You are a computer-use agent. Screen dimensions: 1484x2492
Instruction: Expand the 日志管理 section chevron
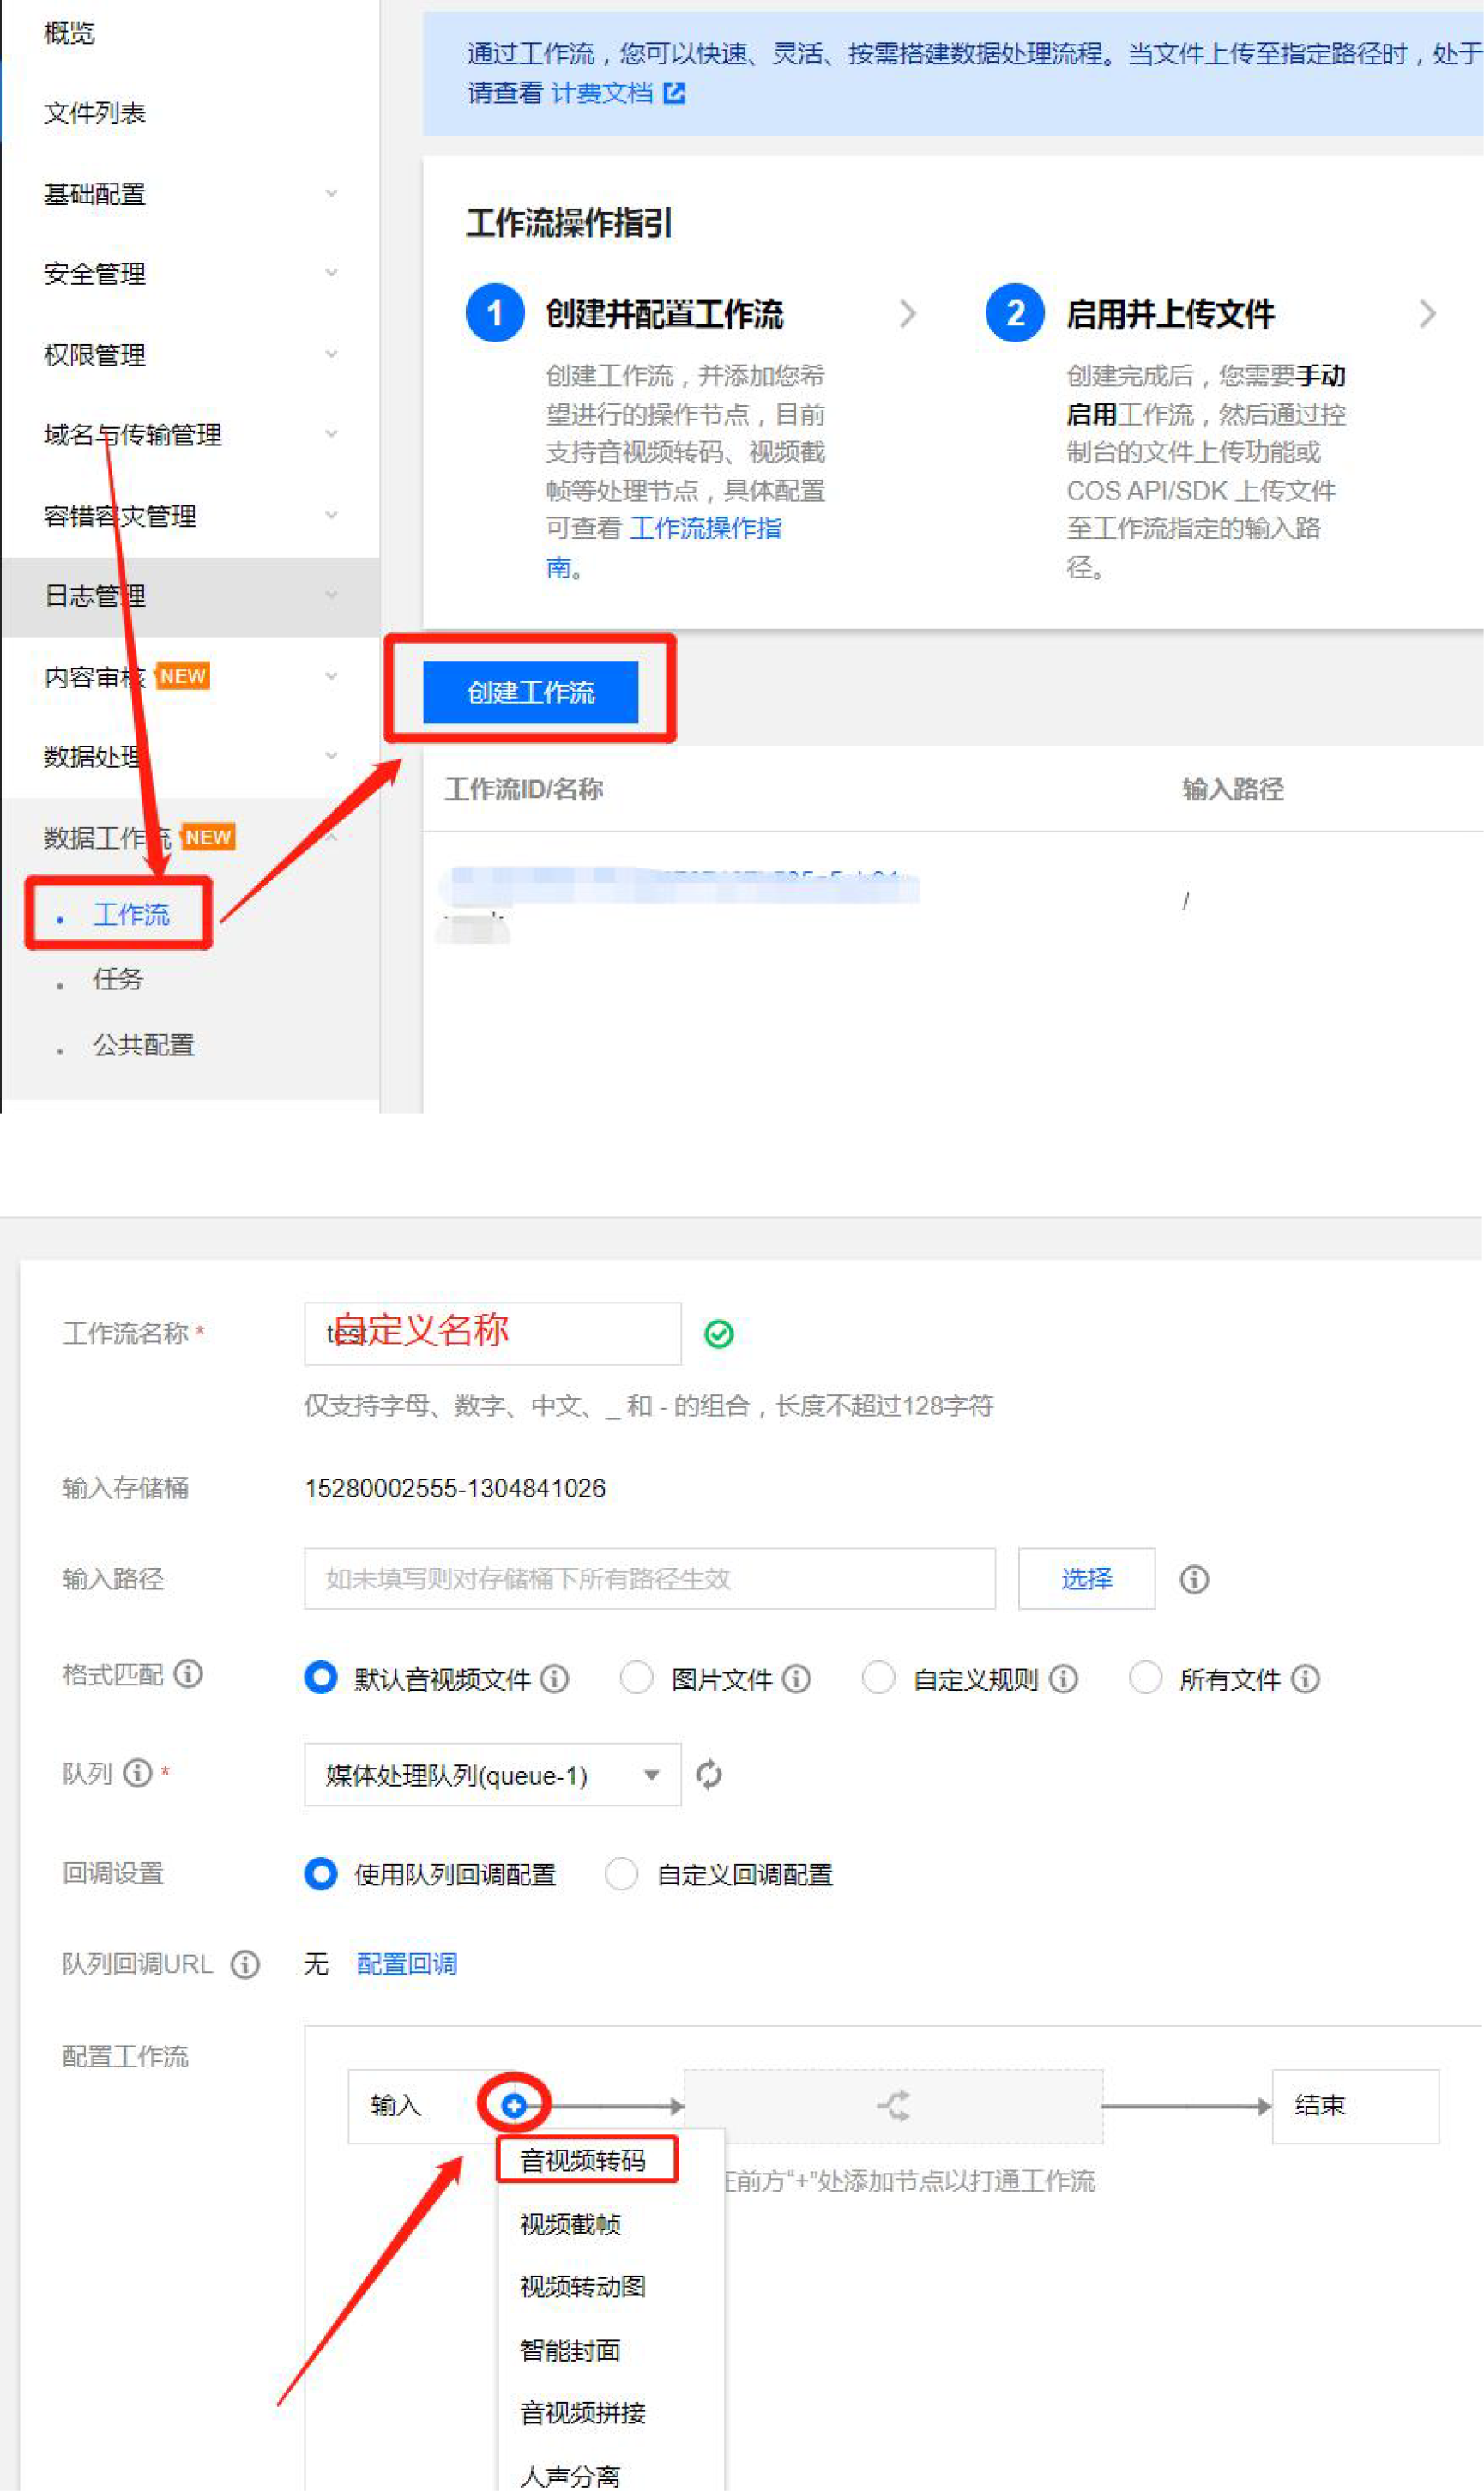(x=332, y=596)
